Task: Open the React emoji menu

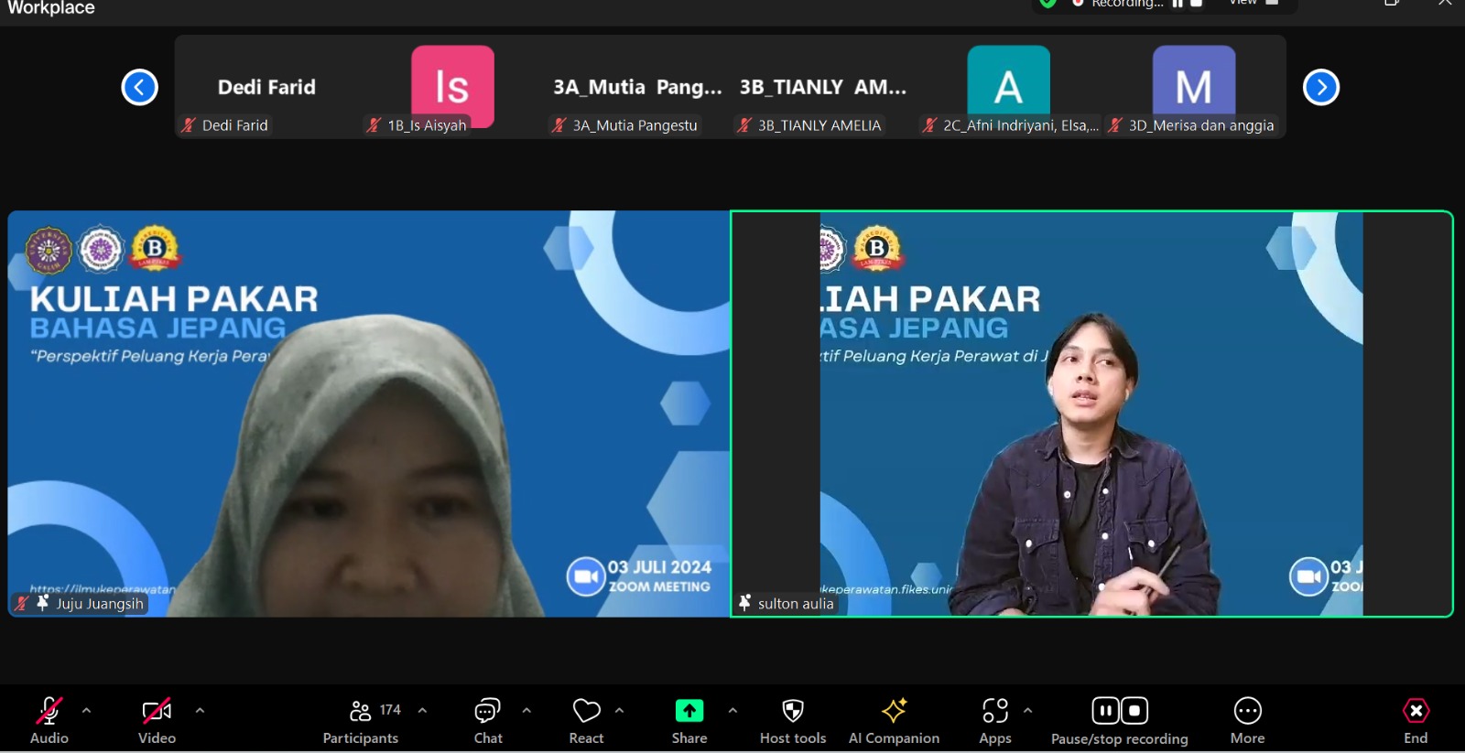Action: tap(586, 721)
